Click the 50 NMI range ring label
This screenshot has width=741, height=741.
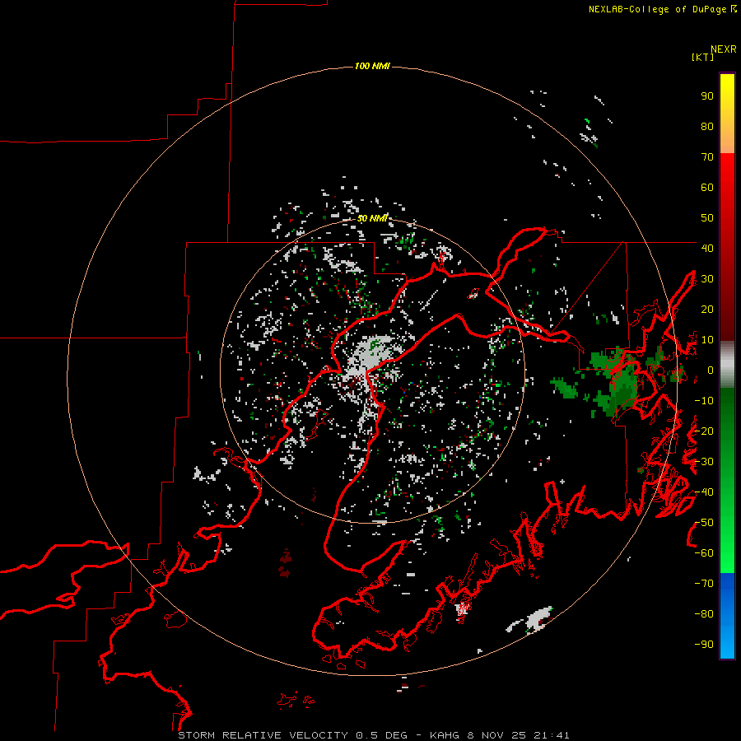[x=372, y=218]
